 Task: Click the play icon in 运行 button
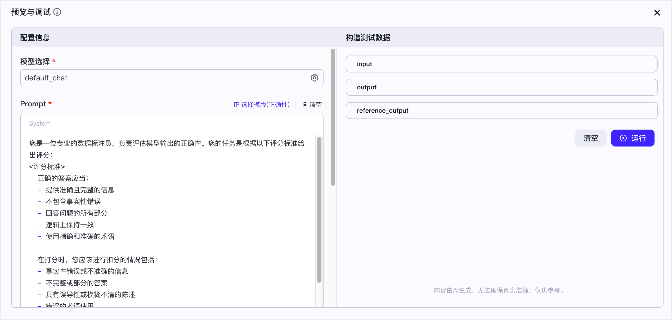click(623, 138)
